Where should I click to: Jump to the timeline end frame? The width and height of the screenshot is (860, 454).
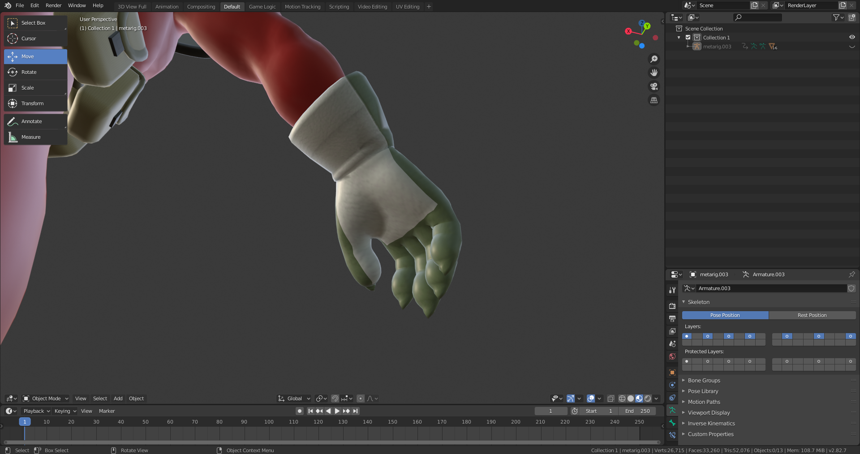[x=355, y=411]
